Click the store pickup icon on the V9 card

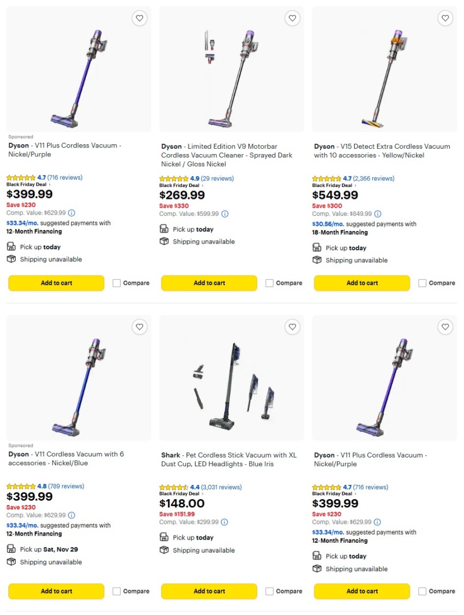tap(164, 229)
